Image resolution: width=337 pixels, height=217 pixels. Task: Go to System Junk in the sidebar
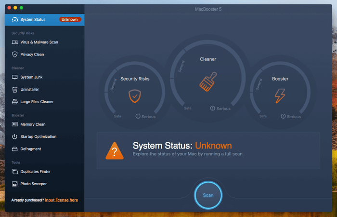point(45,77)
